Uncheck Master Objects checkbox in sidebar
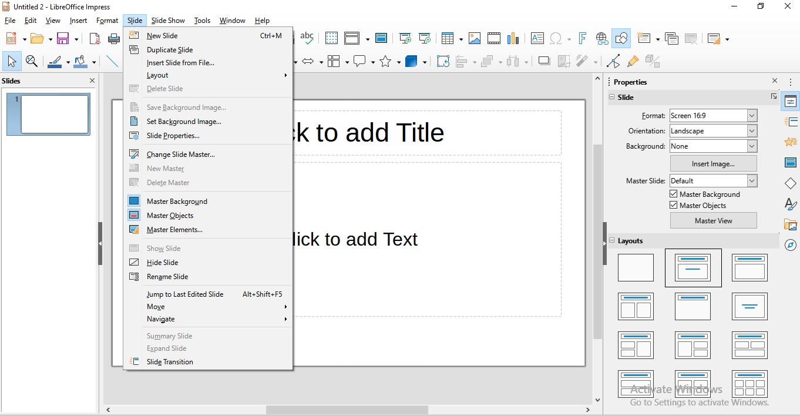The height and width of the screenshot is (416, 800). point(674,205)
